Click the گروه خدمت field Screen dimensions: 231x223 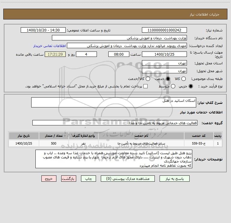click(x=115, y=123)
